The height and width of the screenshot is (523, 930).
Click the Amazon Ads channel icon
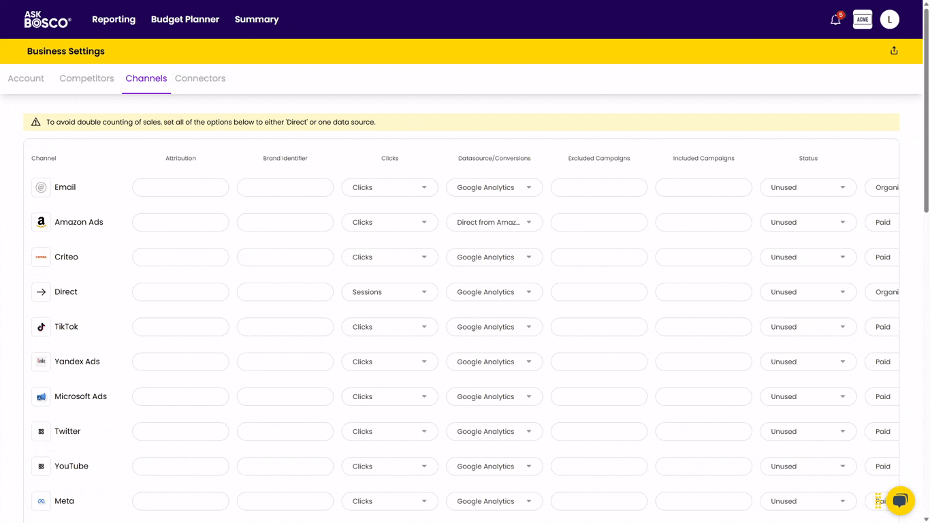point(41,222)
